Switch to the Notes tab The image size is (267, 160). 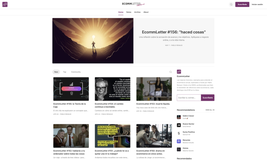click(x=129, y=12)
